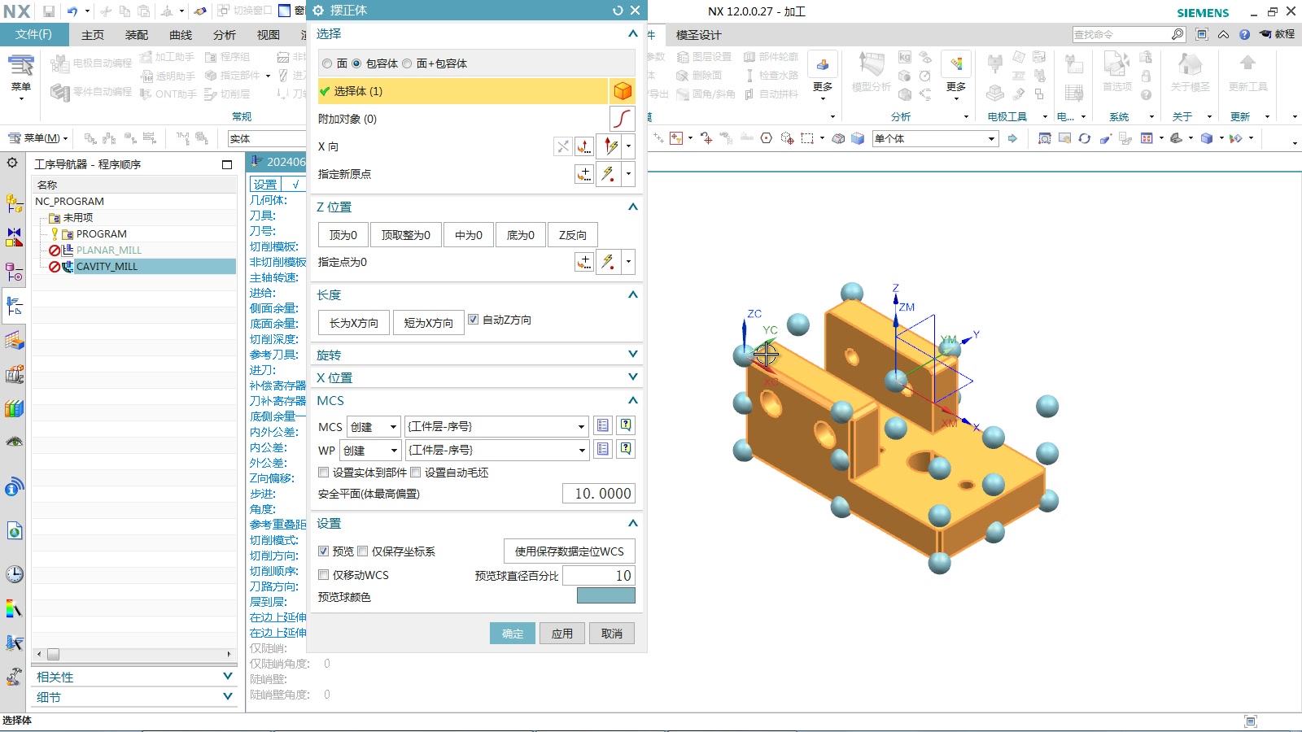
Task: Click the 取消 button
Action: [612, 634]
